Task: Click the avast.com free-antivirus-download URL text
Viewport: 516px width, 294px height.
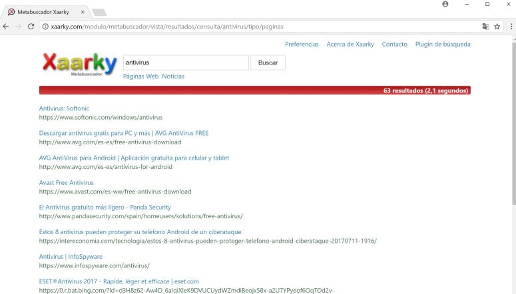Action: [x=115, y=192]
